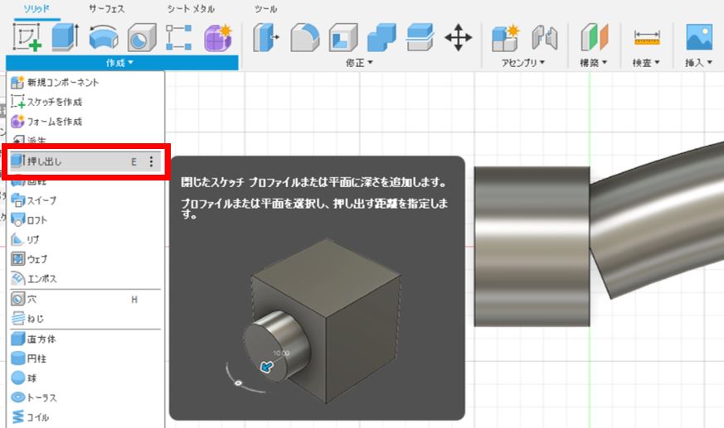Choose the トーラス torus primitive

85,397
